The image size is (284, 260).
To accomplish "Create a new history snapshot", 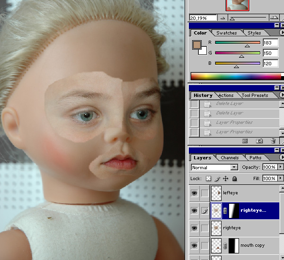I will [259, 141].
